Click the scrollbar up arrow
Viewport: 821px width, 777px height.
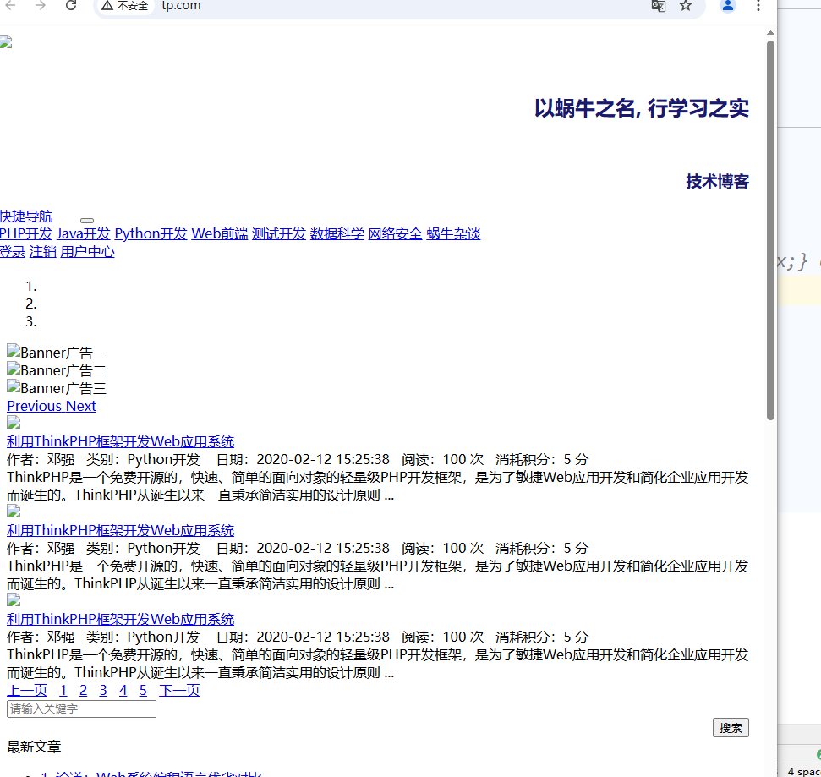(770, 33)
